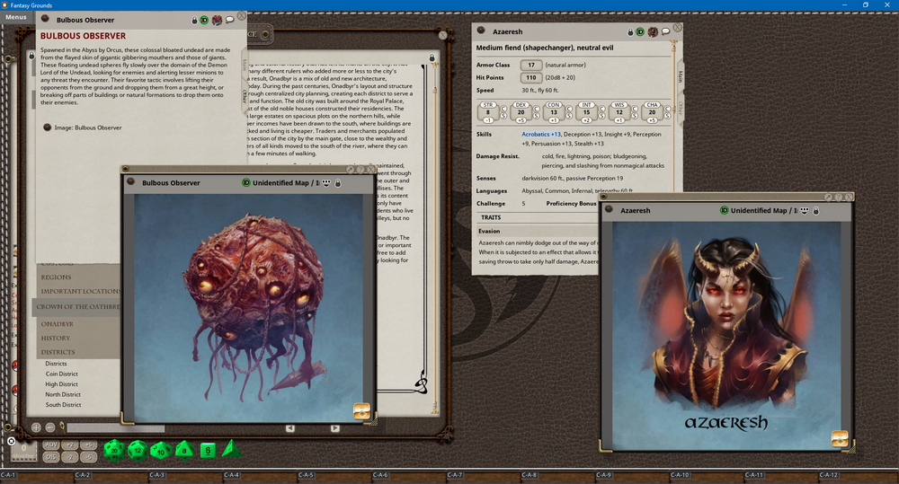
Task: Expand the Districts section in story index
Action: (59, 352)
